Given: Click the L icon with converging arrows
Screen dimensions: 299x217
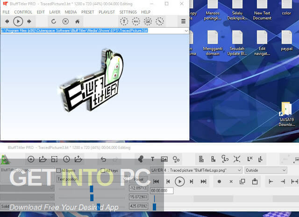Looking at the screenshot, I should (237, 159).
